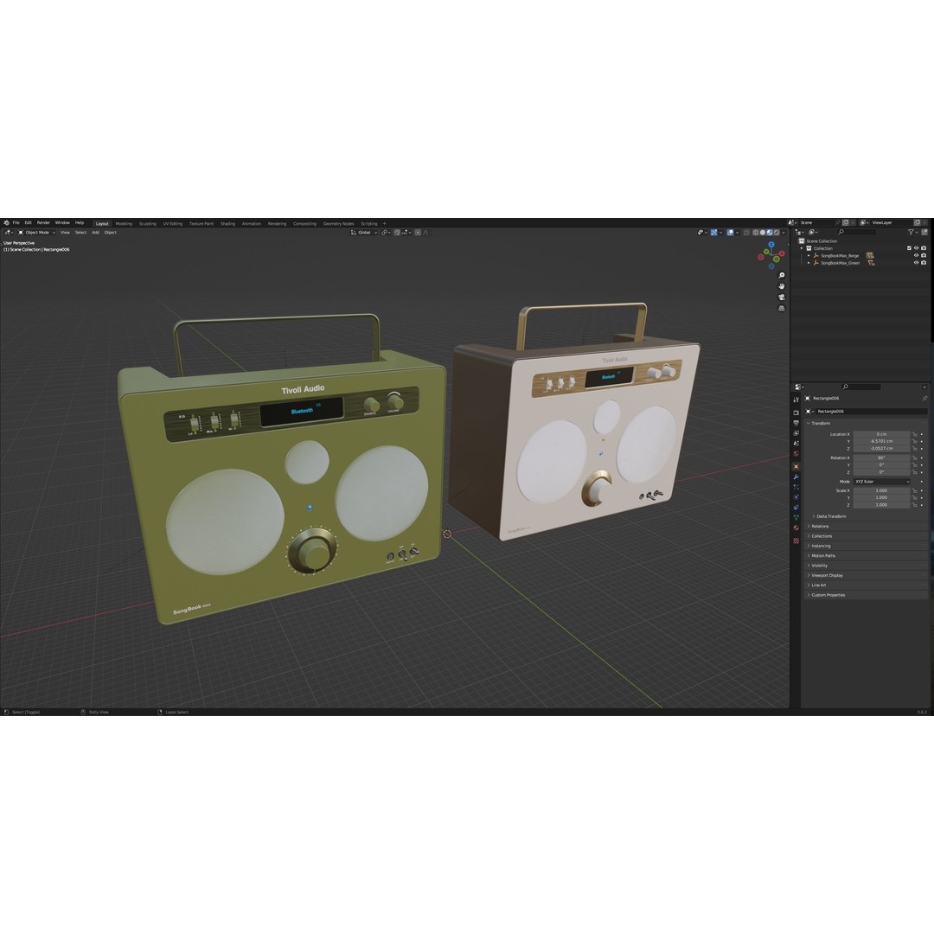The width and height of the screenshot is (934, 934).
Task: Toggle the Collection checkbox in the Outliner
Action: pyautogui.click(x=909, y=248)
